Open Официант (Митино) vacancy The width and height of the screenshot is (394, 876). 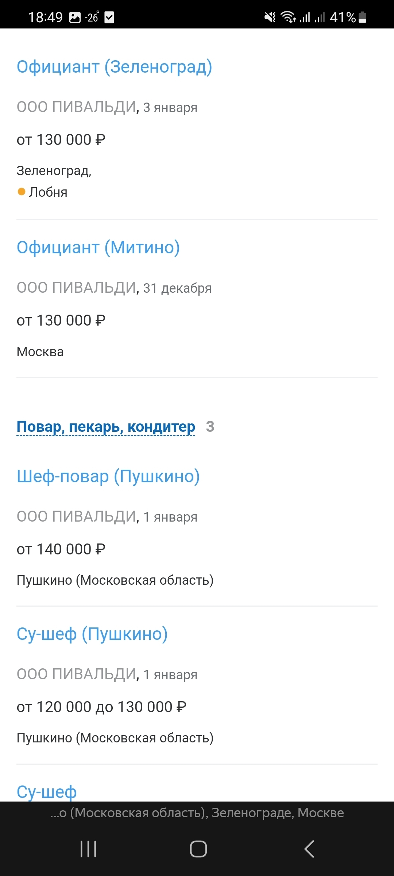click(98, 247)
